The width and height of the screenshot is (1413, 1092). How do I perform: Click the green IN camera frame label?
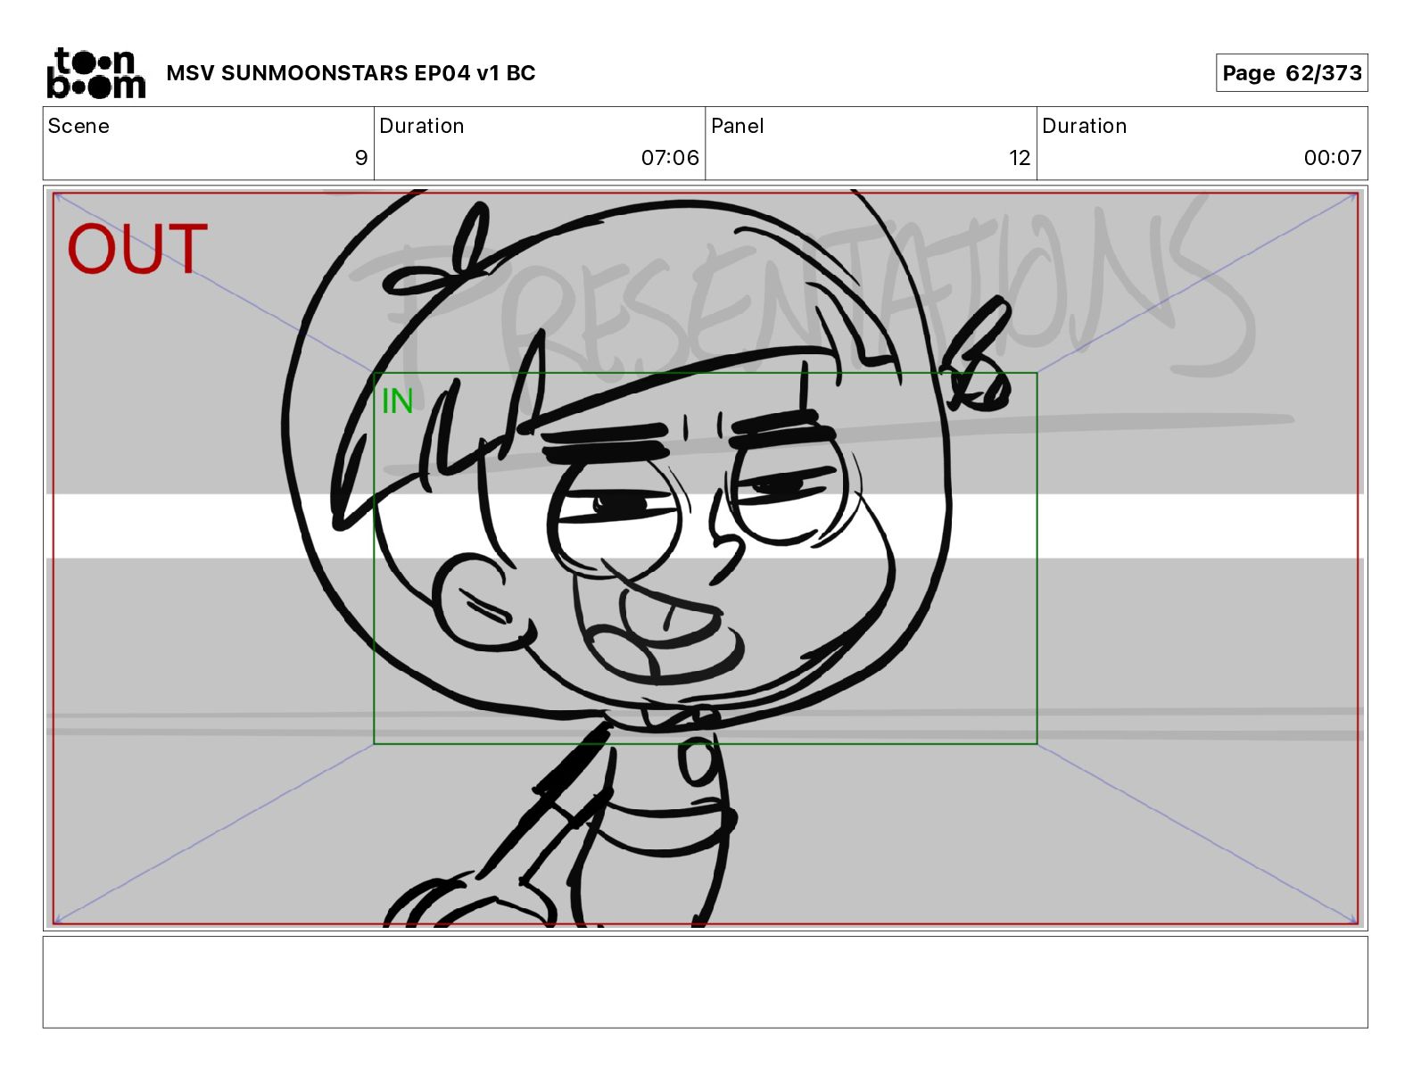tap(397, 401)
